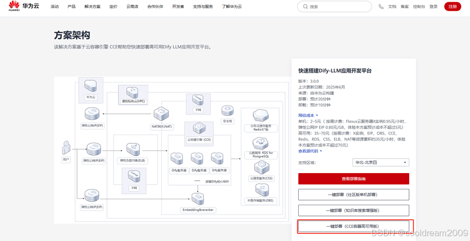Click the 虚拟私有云(VPC) icon
Viewport: 470px width, 241px height.
(x=133, y=92)
